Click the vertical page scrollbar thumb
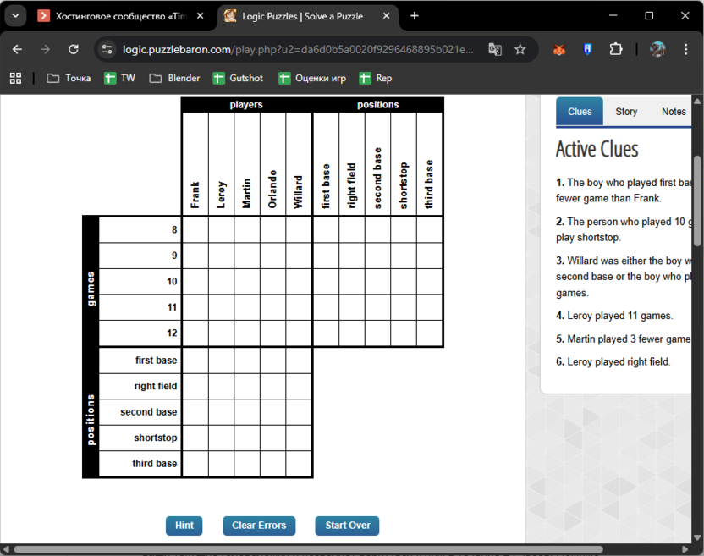The width and height of the screenshot is (704, 556). [x=697, y=201]
